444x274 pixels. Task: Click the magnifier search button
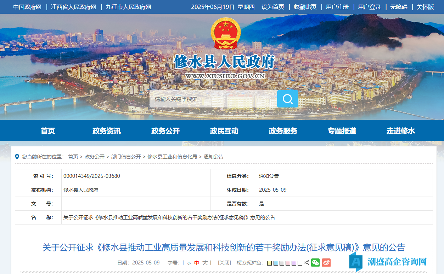tap(287, 99)
